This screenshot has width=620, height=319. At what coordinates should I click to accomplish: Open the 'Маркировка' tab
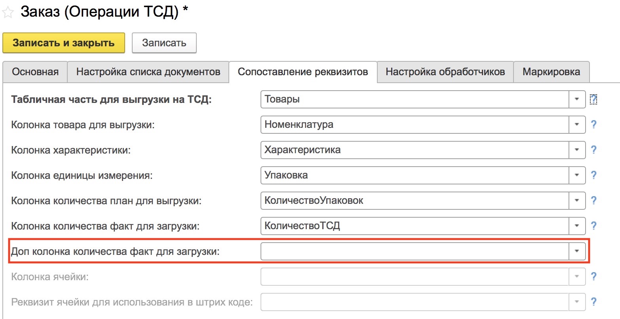point(551,72)
